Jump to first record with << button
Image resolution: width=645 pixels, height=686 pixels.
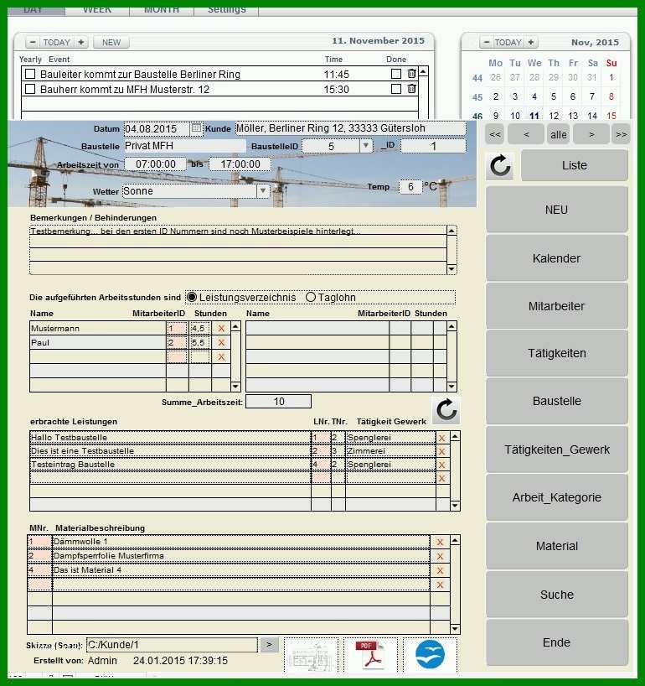[x=495, y=135]
